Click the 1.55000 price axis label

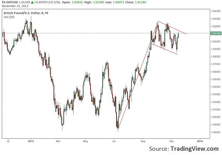216,79
